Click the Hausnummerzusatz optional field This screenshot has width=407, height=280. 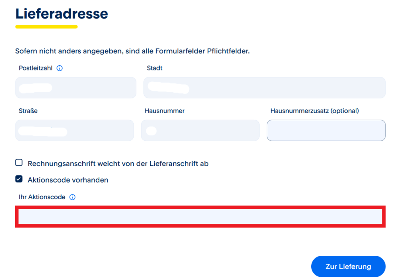[x=326, y=130]
